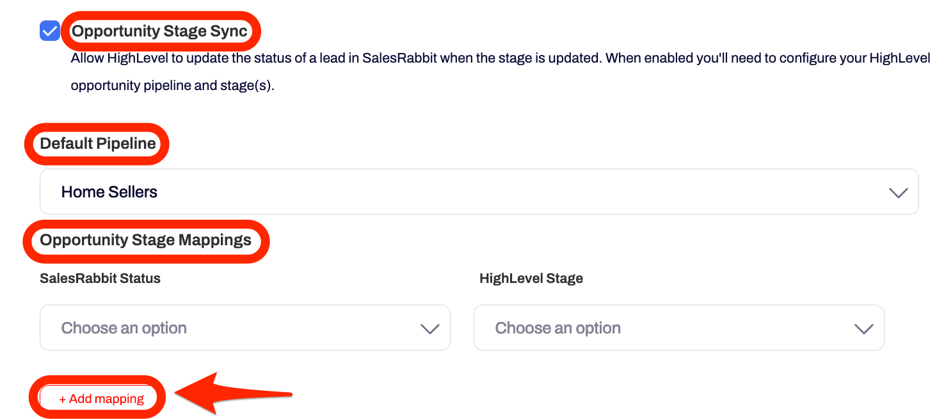Click the chevron inside the Home Sellers selector
The width and height of the screenshot is (946, 419).
(899, 191)
